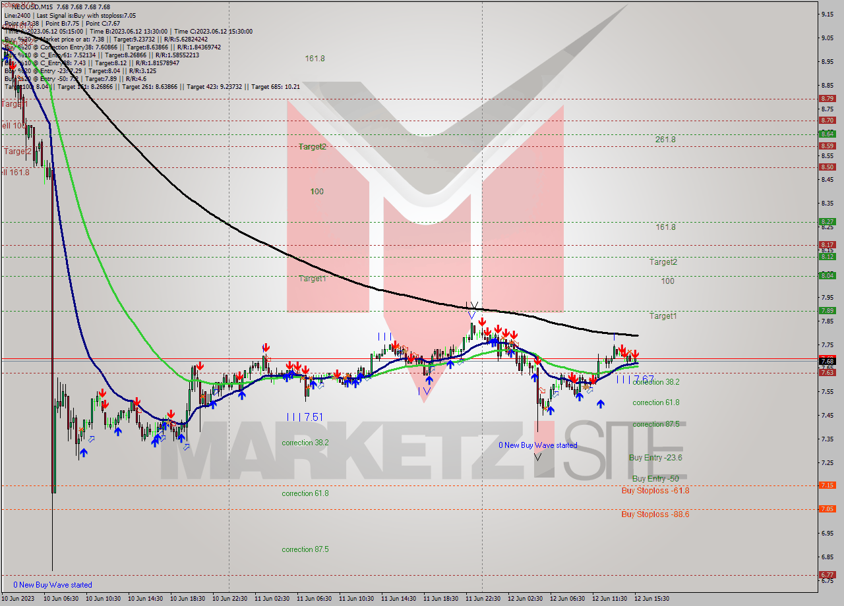Viewport: 844px width, 606px height.
Task: Click the 7.63 red price tag
Action: (828, 372)
